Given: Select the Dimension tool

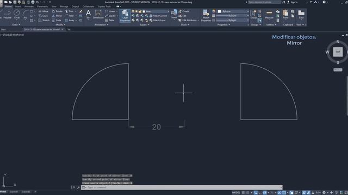Looking at the screenshot, I should click(x=98, y=15).
